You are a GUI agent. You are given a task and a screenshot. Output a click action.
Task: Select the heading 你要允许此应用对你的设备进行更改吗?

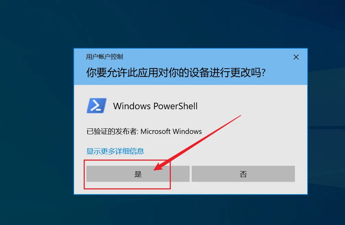tap(176, 73)
